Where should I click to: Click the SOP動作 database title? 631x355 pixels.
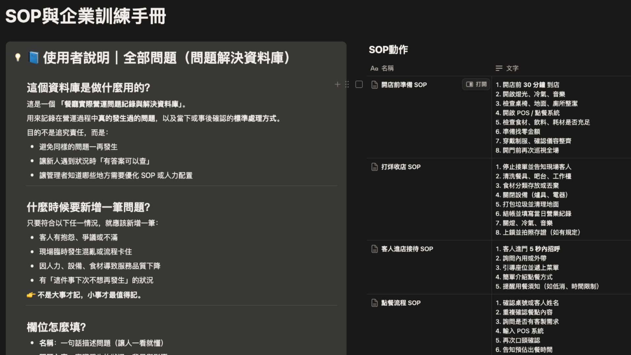click(388, 50)
